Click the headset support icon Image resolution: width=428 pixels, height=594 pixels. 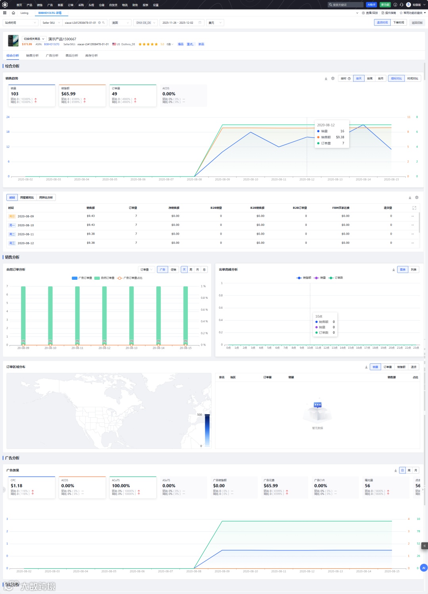[401, 5]
